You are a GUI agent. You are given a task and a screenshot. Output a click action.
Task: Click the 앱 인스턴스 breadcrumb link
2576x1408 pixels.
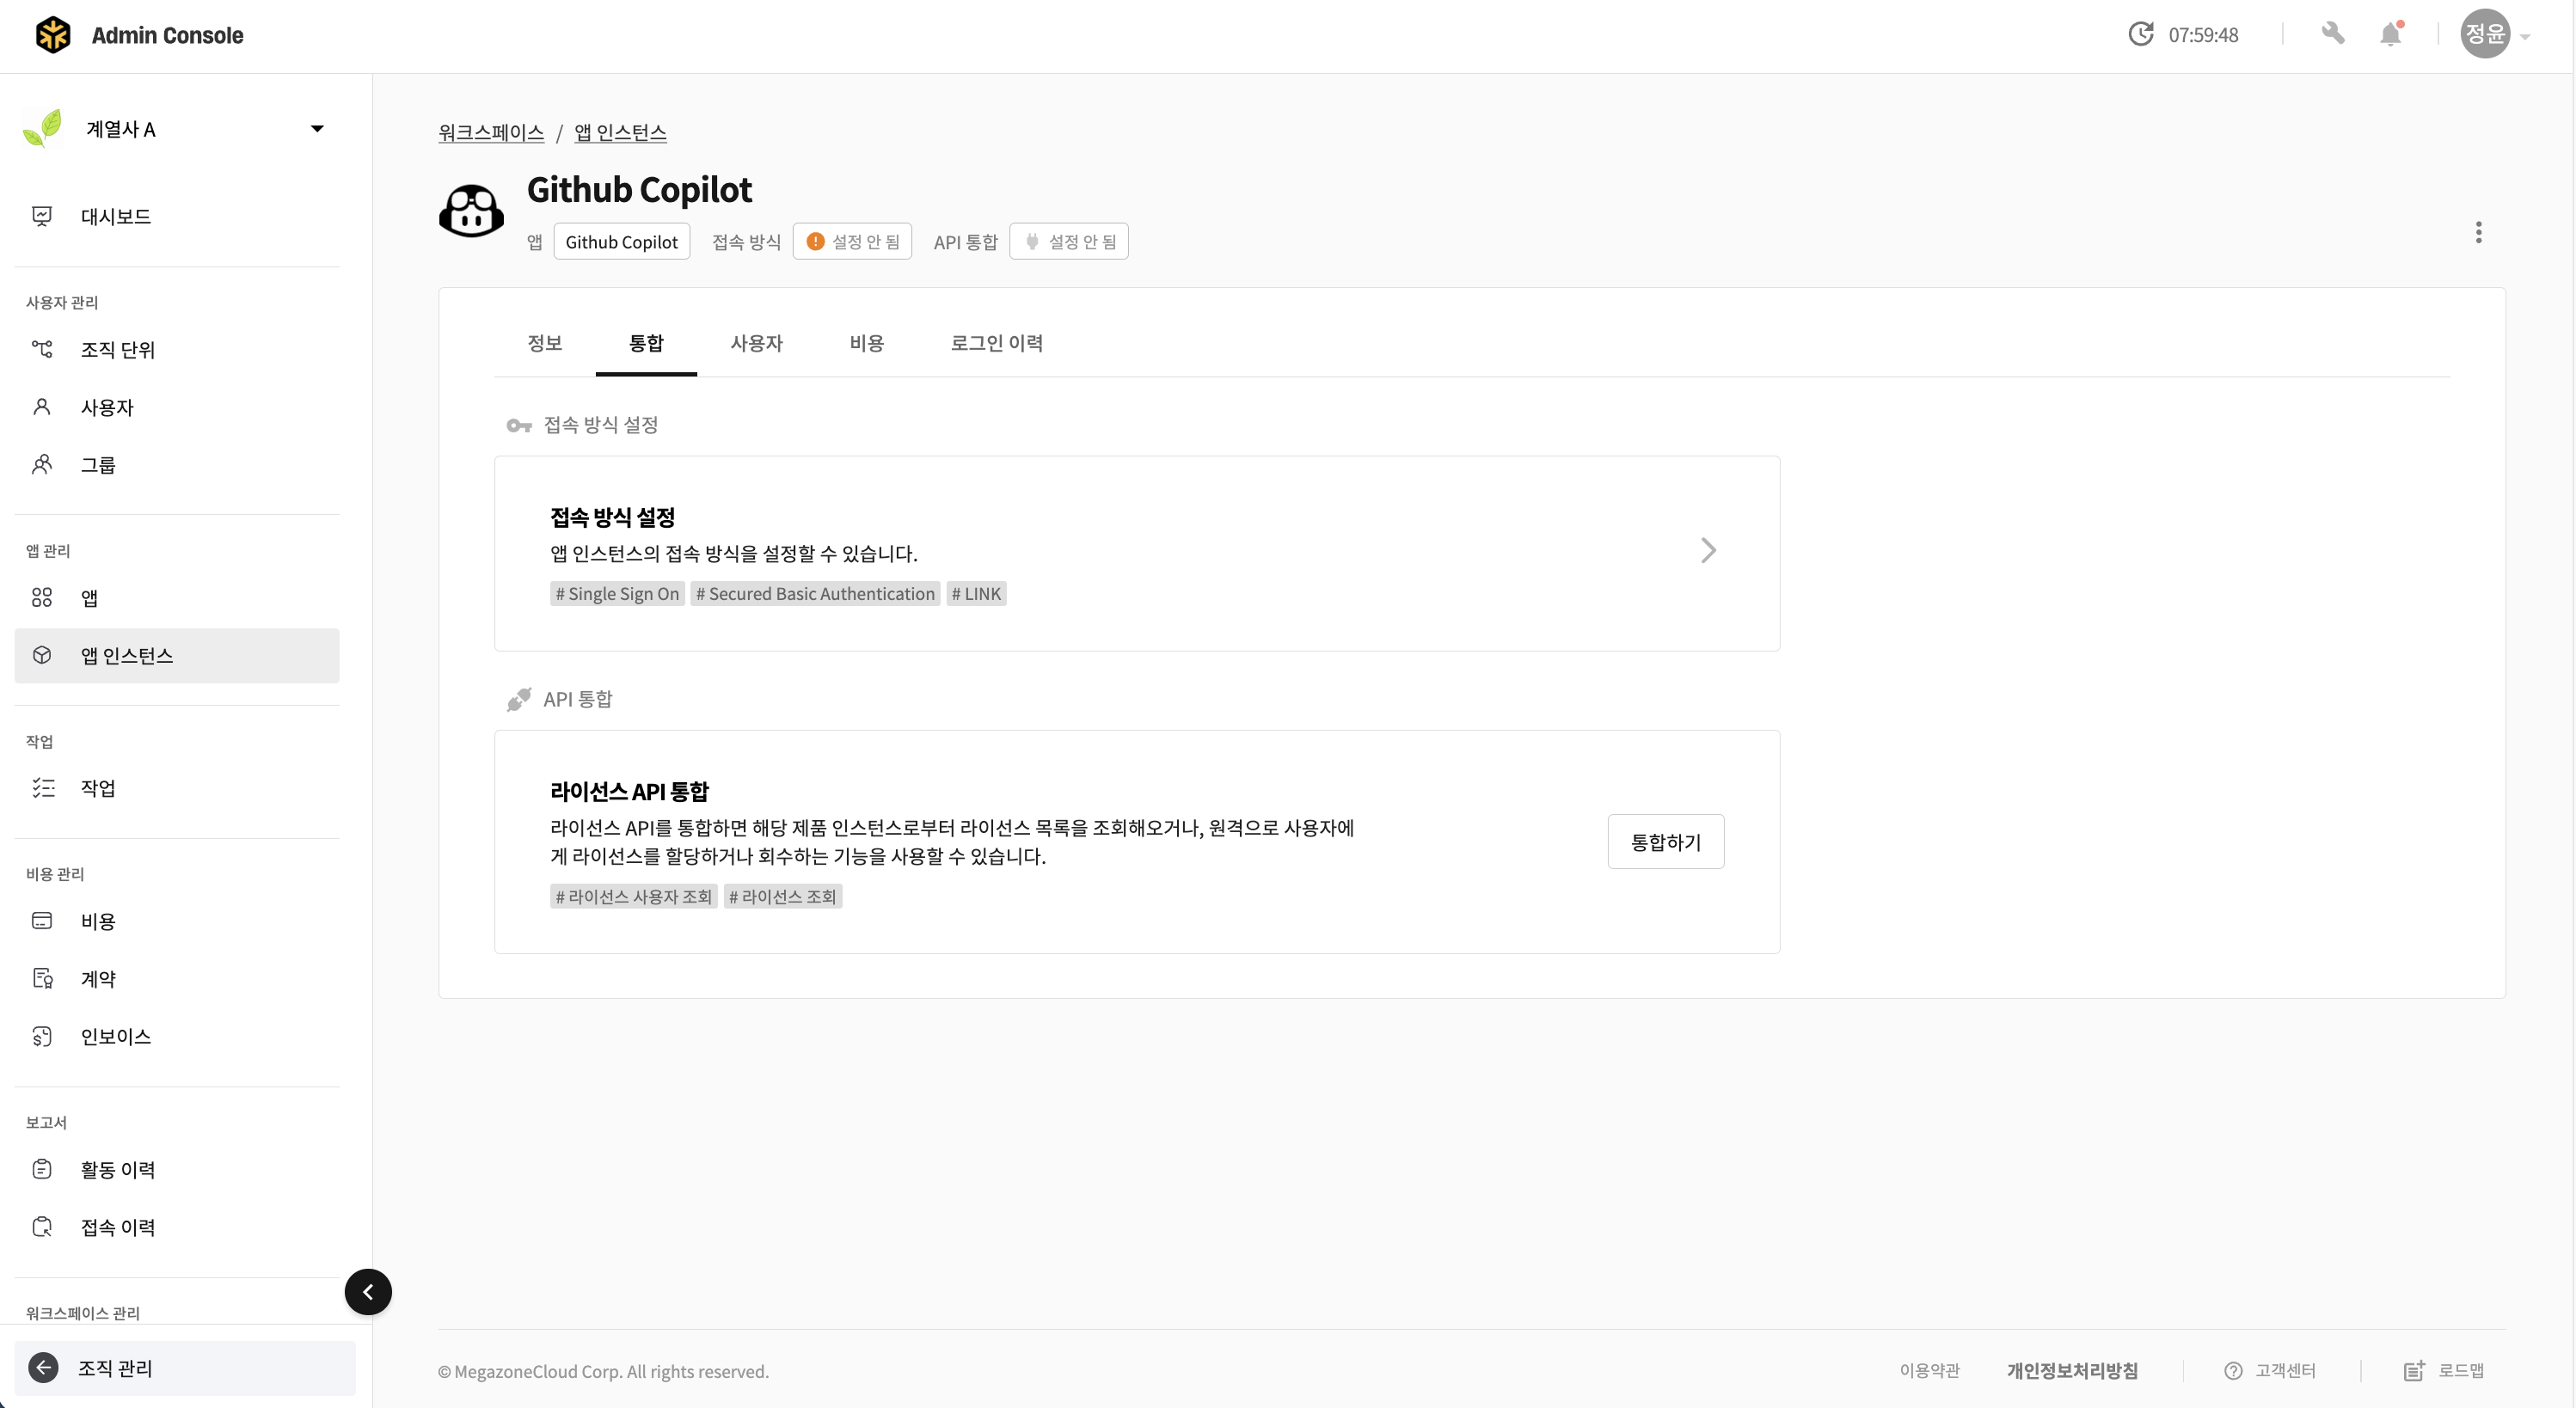point(620,132)
